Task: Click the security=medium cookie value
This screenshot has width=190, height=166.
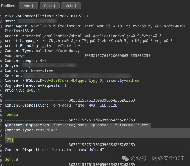Action: point(133,80)
